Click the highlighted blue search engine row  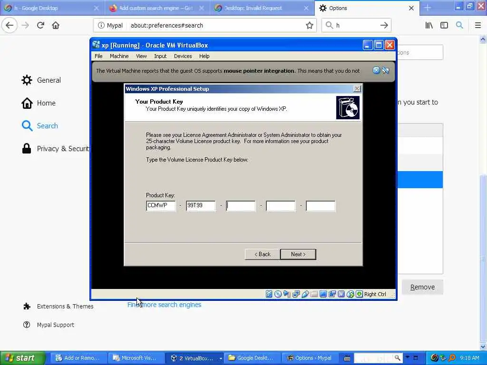pyautogui.click(x=420, y=179)
